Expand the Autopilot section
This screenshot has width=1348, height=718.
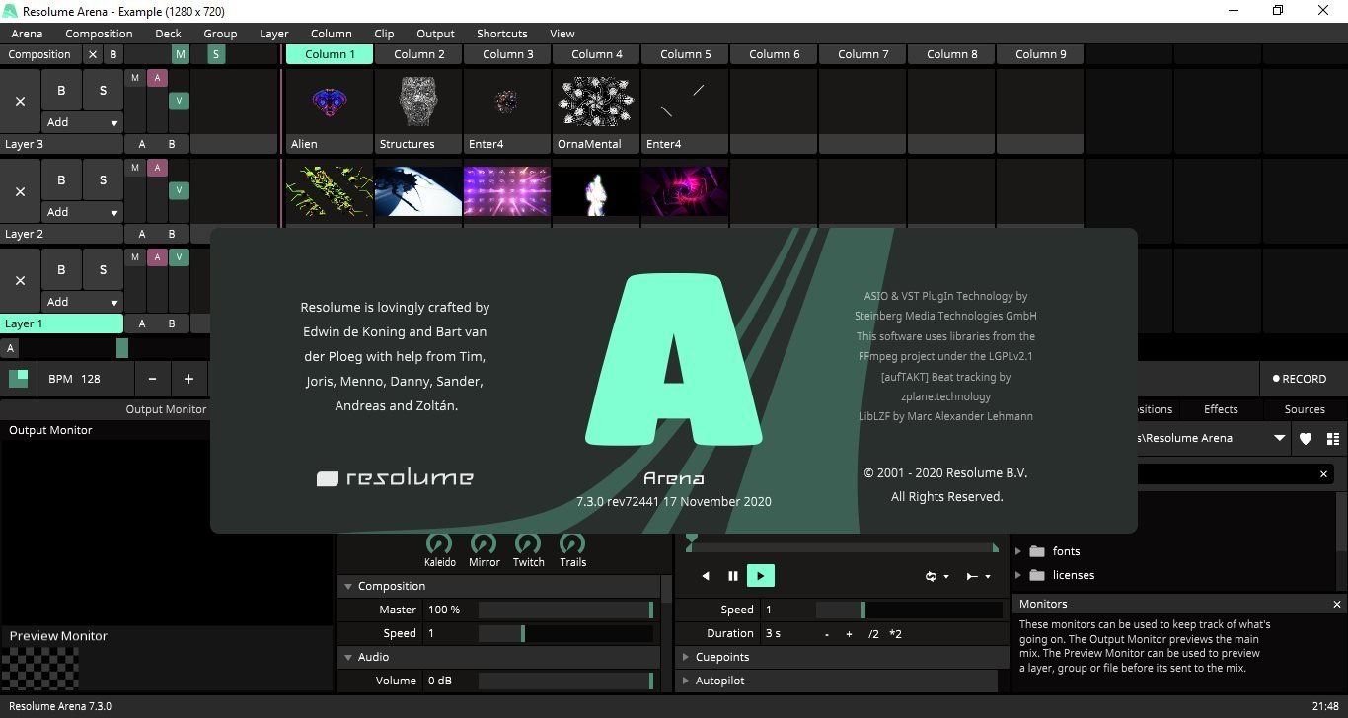coord(686,681)
